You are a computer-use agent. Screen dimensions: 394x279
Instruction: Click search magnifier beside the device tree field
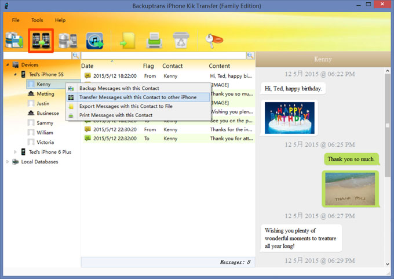pos(76,56)
